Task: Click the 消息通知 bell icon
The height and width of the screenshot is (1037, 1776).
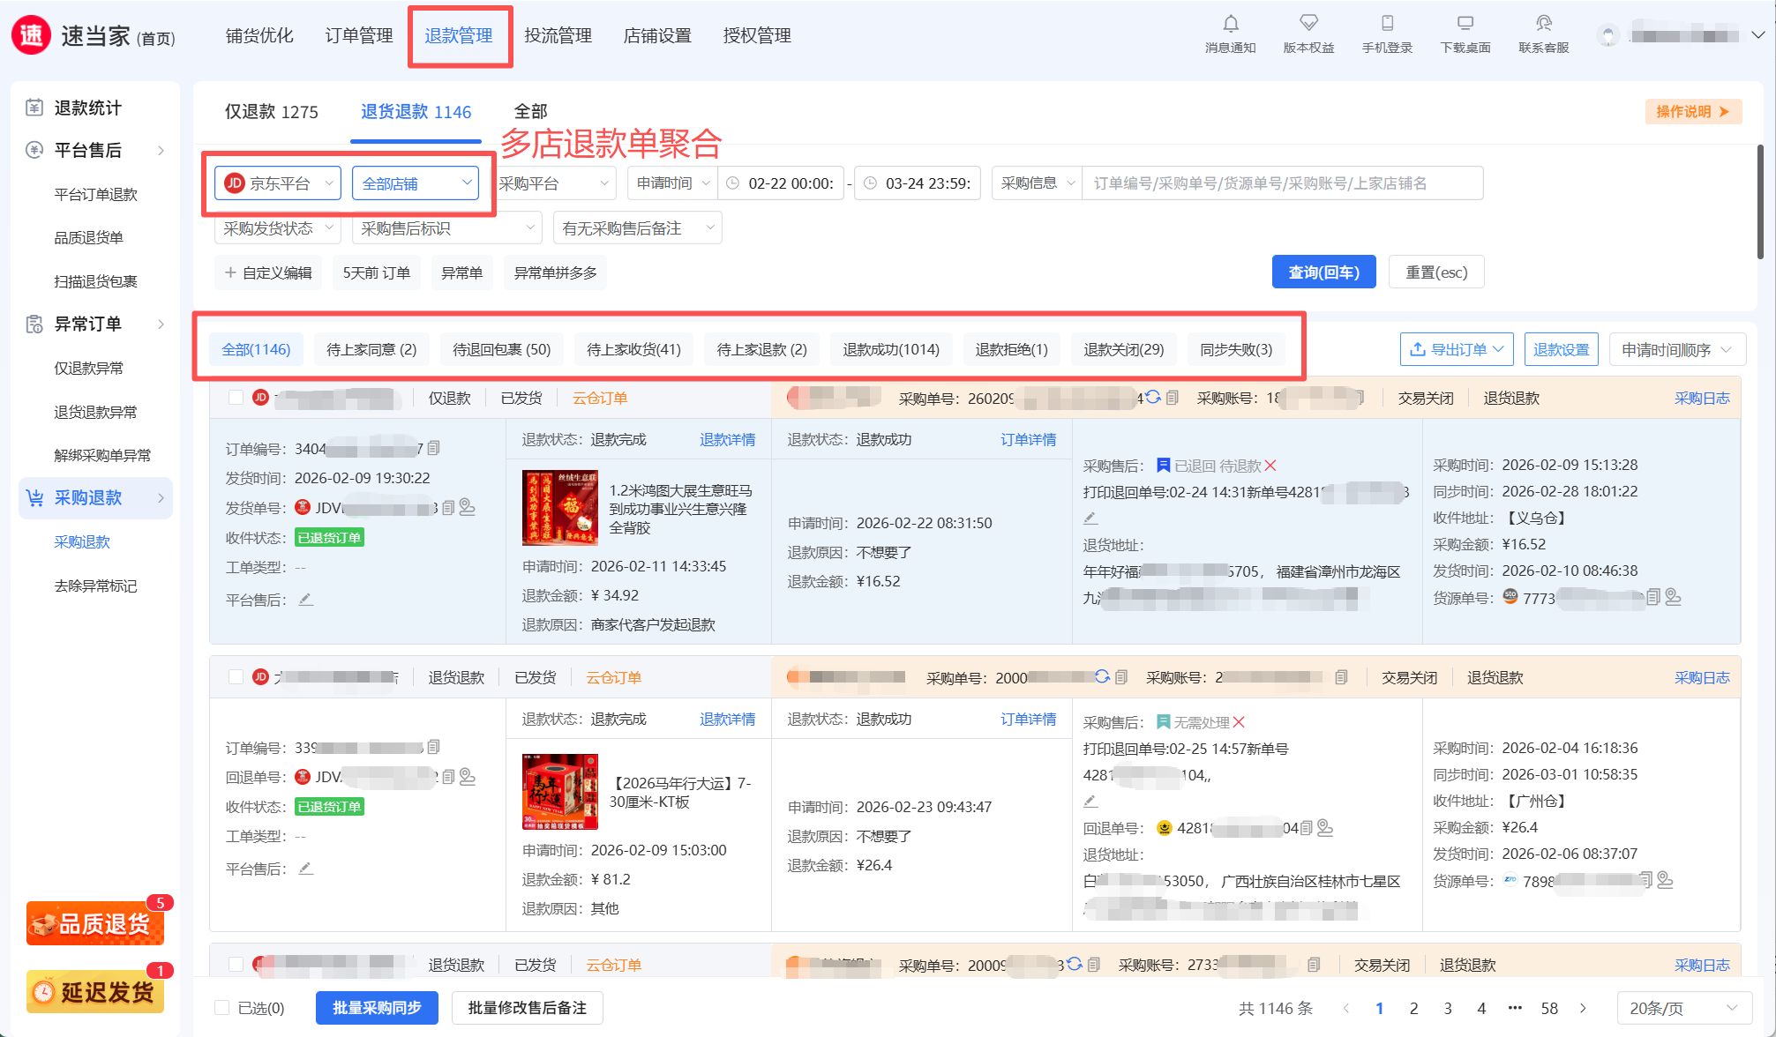Action: (1230, 24)
